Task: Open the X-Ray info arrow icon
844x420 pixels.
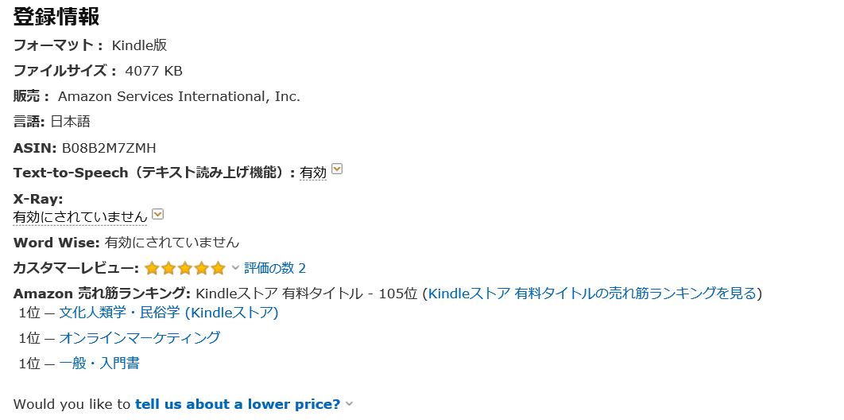Action: coord(157,214)
